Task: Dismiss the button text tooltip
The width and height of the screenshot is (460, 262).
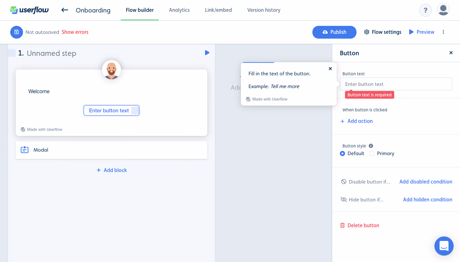Action: (x=330, y=69)
